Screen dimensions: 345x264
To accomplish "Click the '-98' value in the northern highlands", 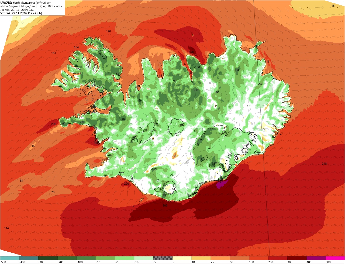I will (196, 90).
